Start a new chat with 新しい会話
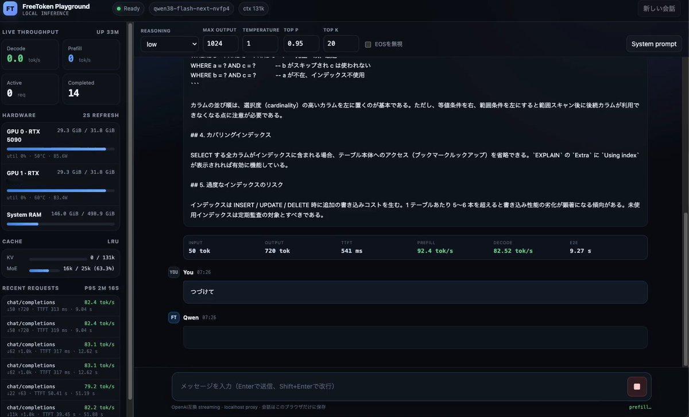Image resolution: width=689 pixels, height=417 pixels. [x=659, y=9]
